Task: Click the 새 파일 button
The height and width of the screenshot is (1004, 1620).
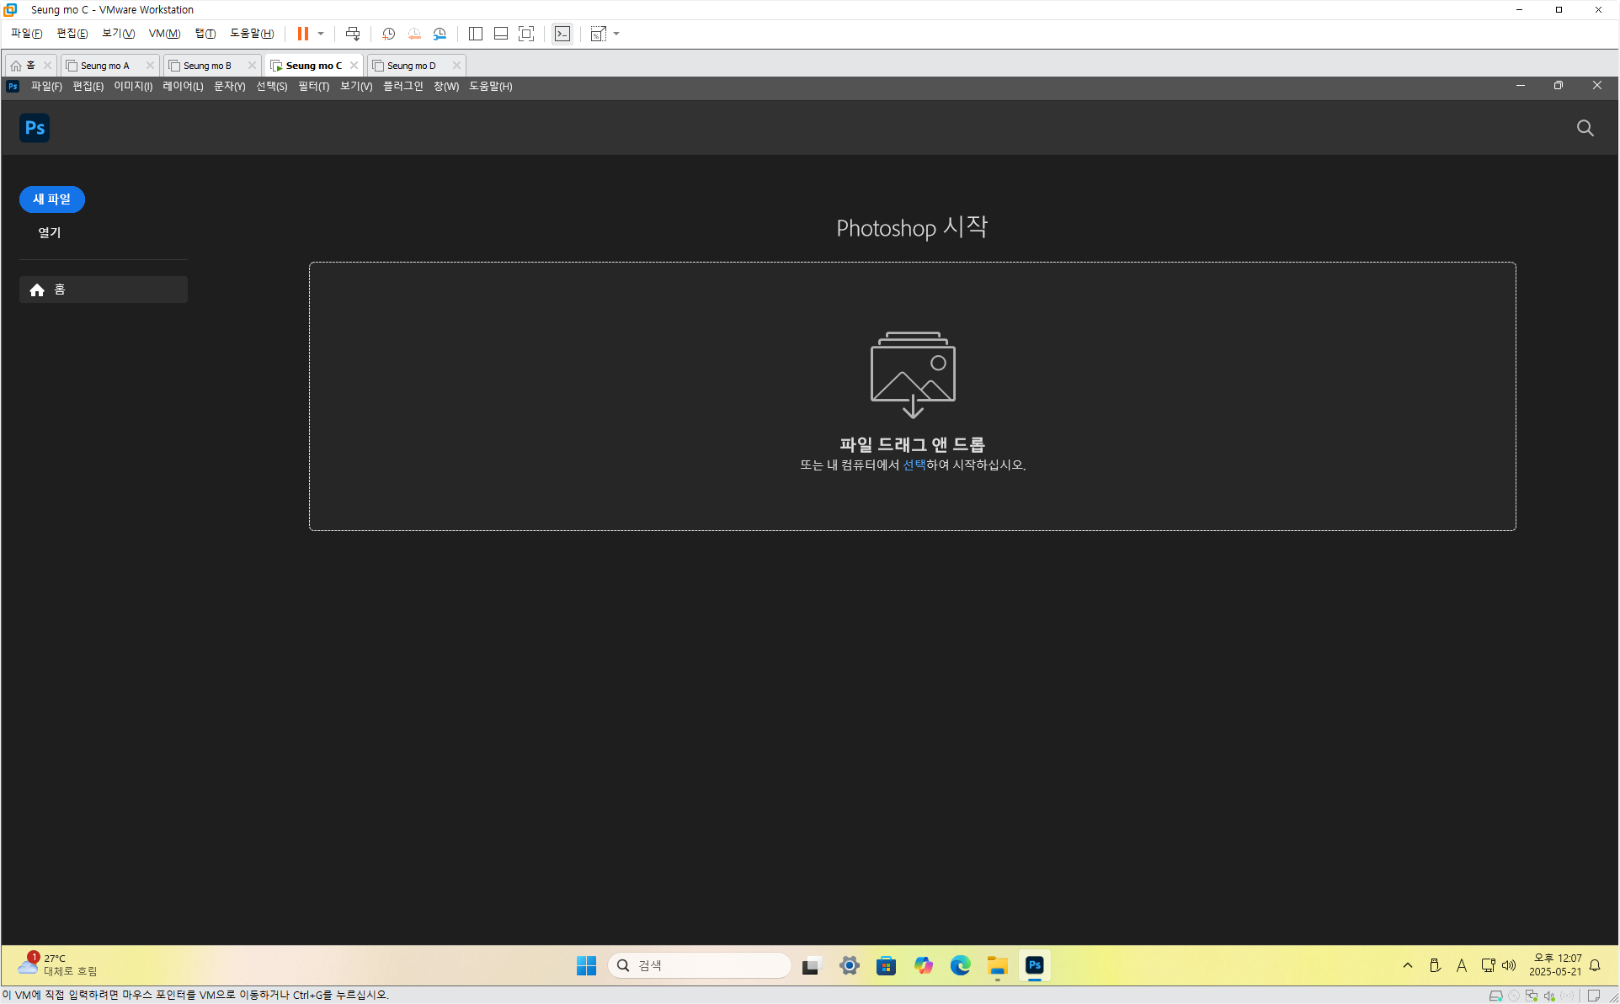Action: 52,199
